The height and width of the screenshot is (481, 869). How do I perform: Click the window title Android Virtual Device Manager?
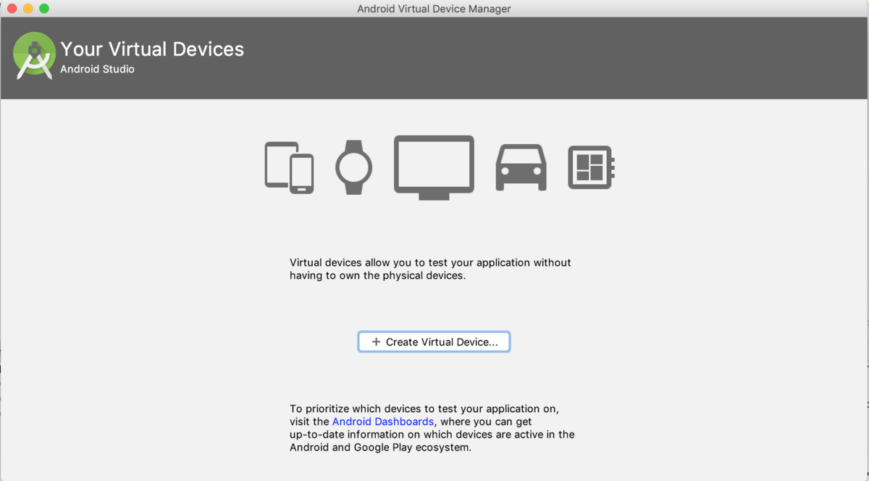434,9
